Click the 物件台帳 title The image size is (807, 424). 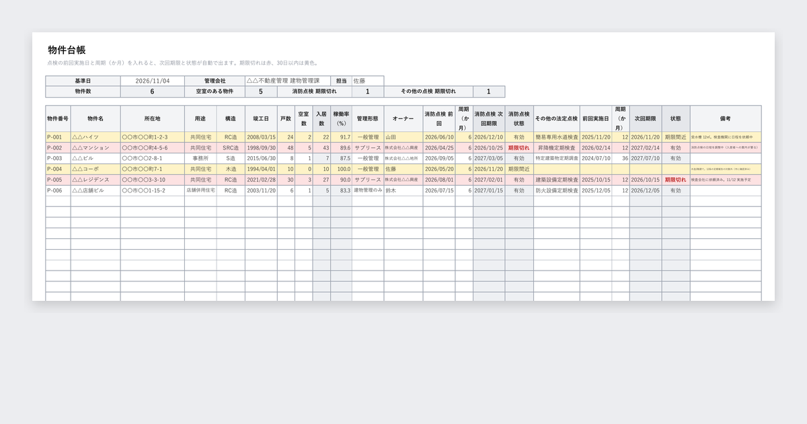point(67,50)
